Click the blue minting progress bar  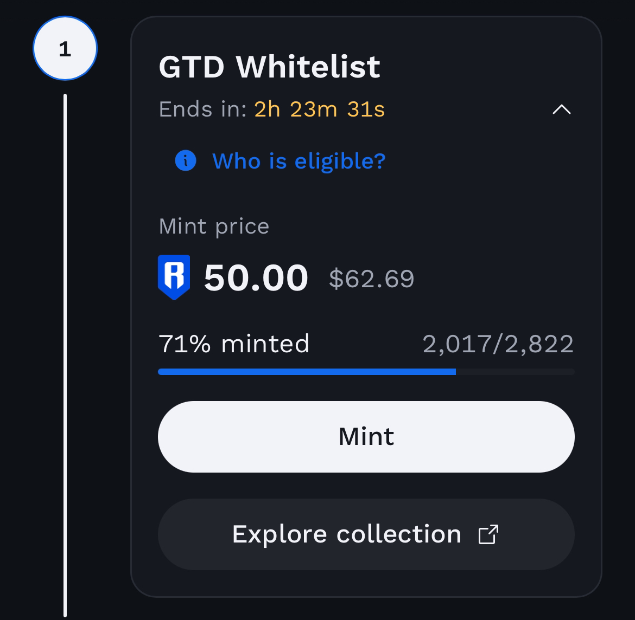point(307,372)
